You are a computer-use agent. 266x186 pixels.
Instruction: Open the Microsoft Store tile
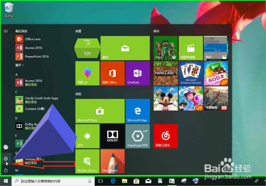(100, 111)
